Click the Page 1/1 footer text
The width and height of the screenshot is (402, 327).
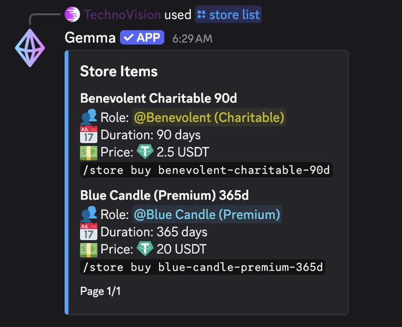(x=100, y=291)
